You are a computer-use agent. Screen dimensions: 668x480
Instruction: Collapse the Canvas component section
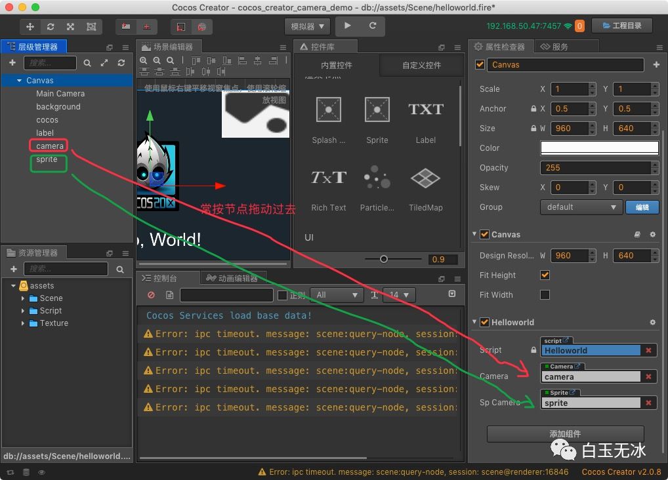tap(474, 234)
